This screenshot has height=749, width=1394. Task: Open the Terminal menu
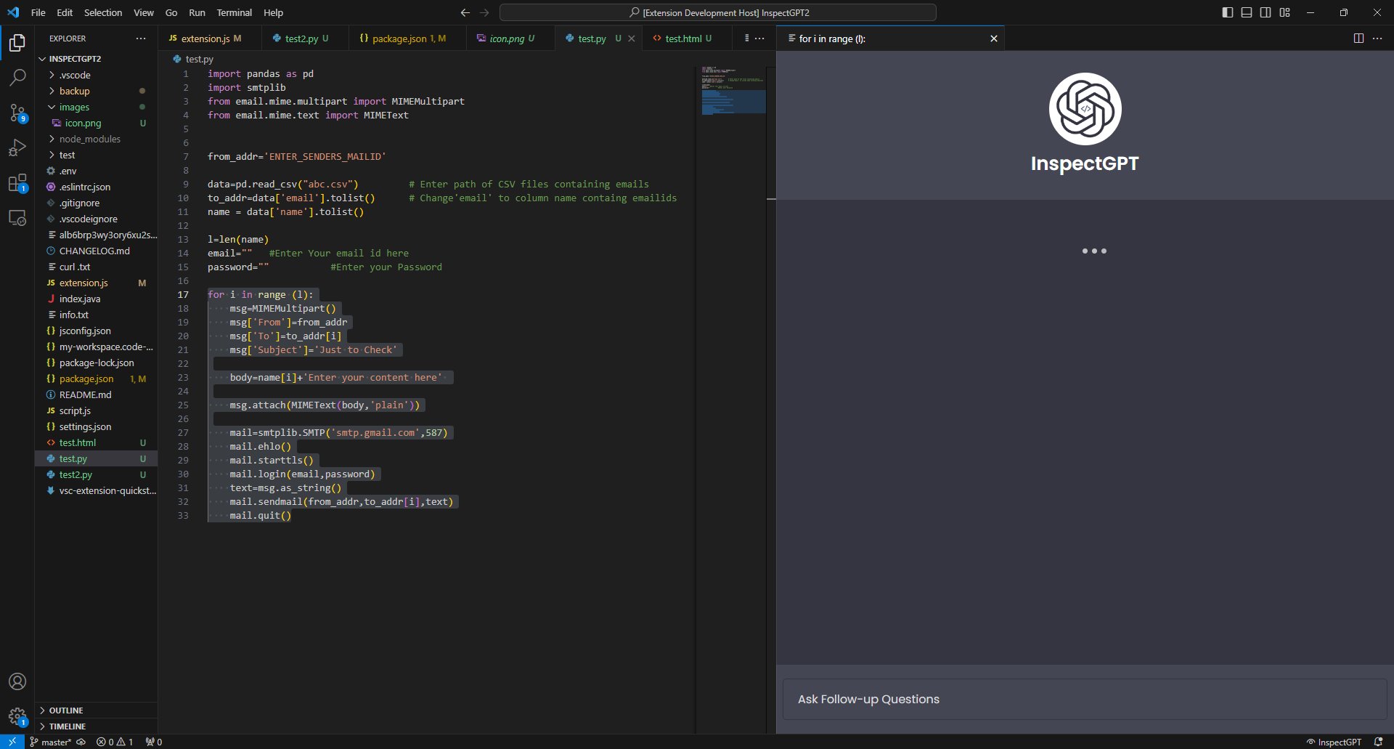(x=235, y=12)
